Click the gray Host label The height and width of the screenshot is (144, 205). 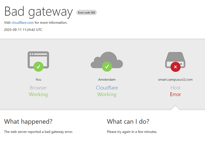tap(175, 88)
